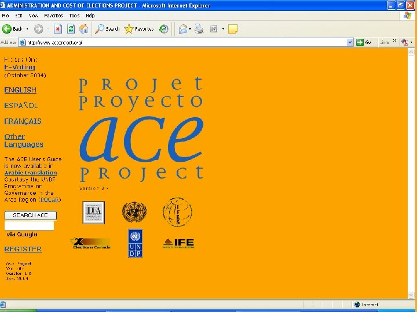Click the page icon in the title bar
The width and height of the screenshot is (417, 312).
[2, 5]
